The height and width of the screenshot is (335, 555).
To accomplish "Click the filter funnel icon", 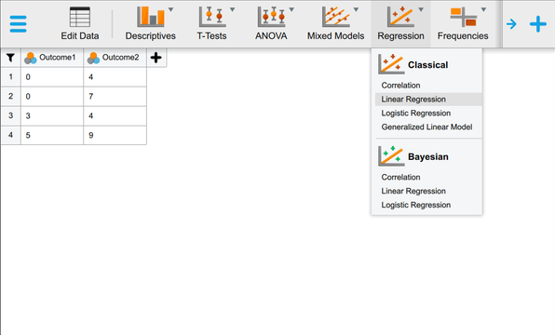I will 10,58.
